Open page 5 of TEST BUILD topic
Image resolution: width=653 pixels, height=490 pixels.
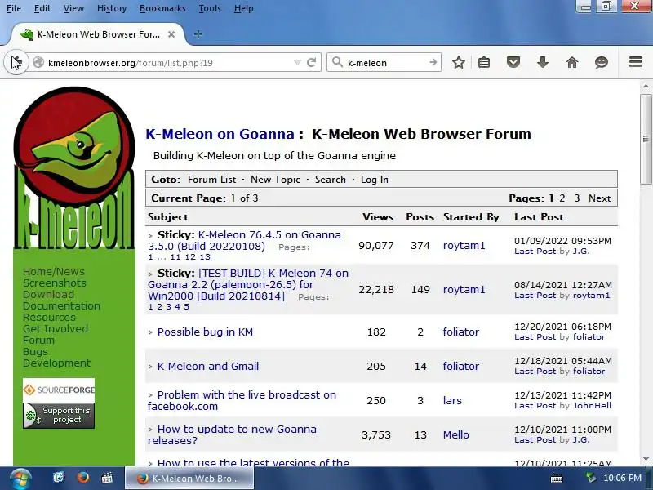click(x=187, y=307)
